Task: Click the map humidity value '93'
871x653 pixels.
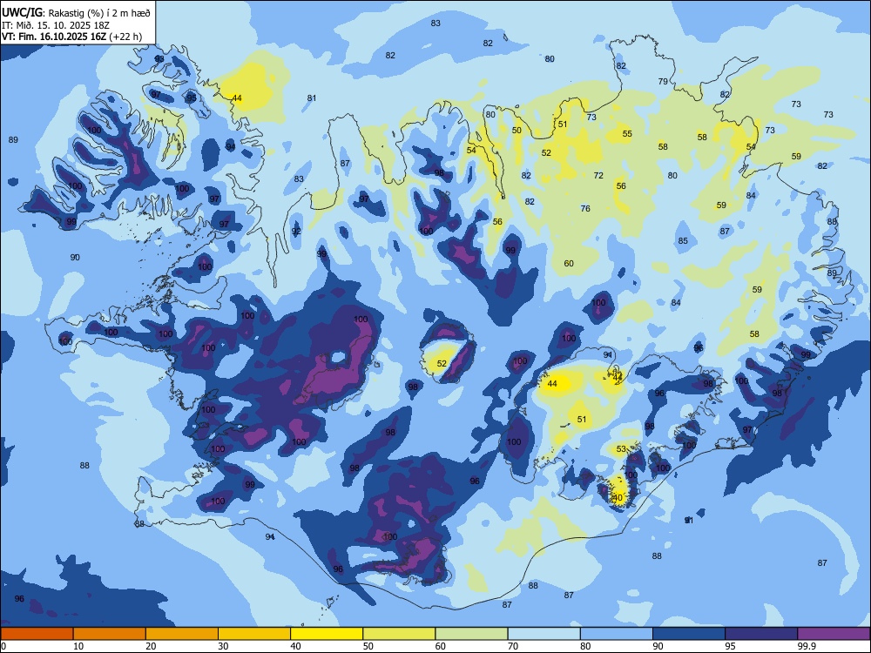Action: tap(159, 58)
